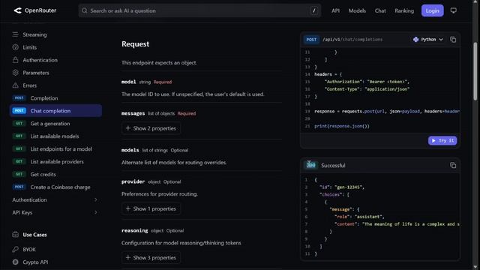This screenshot has width=480, height=270.
Task: Open the Ranking menu item
Action: [404, 10]
